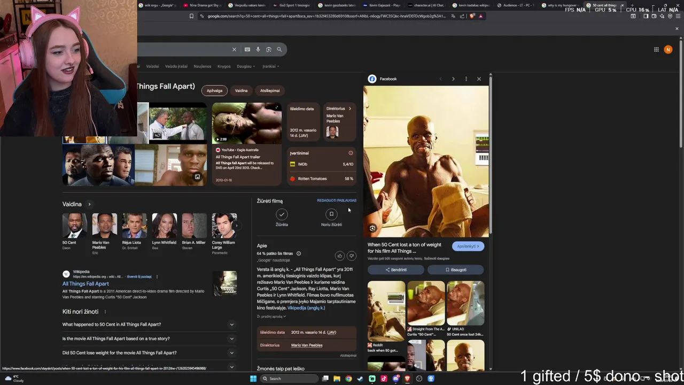
Task: Click the Apsilankyti visit button
Action: click(468, 247)
